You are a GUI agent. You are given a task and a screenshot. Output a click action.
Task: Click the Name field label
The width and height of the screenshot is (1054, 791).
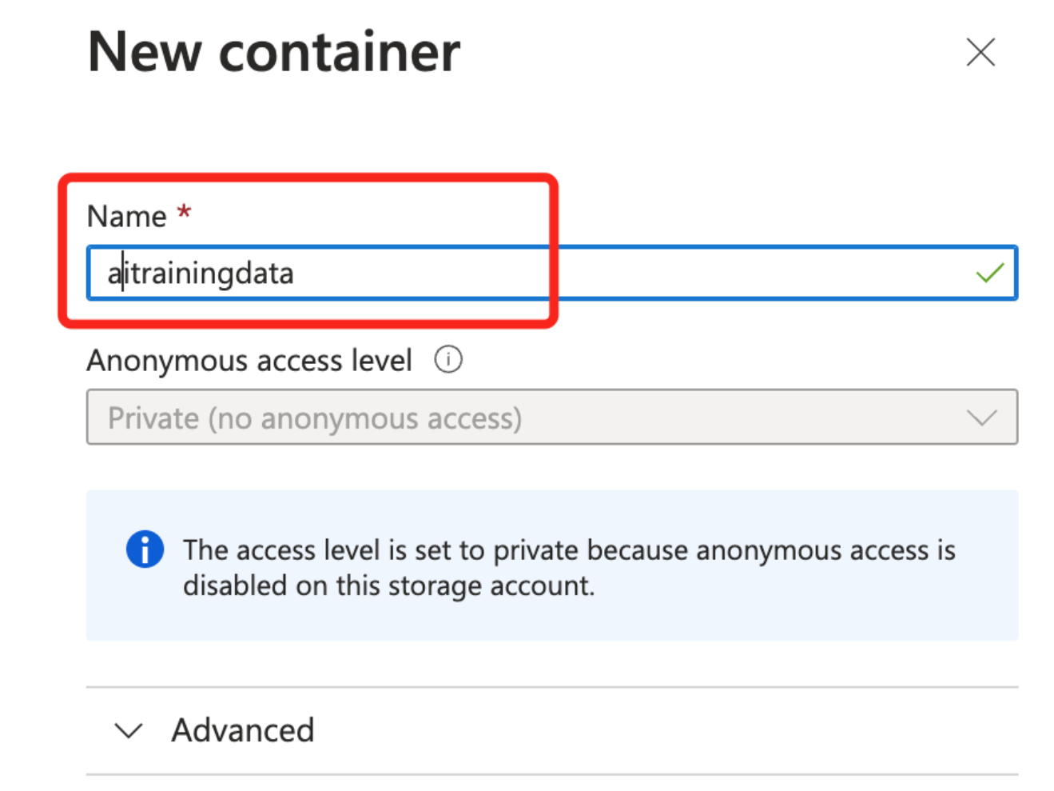point(126,217)
